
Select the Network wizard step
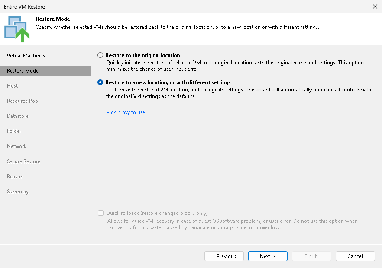coord(16,146)
